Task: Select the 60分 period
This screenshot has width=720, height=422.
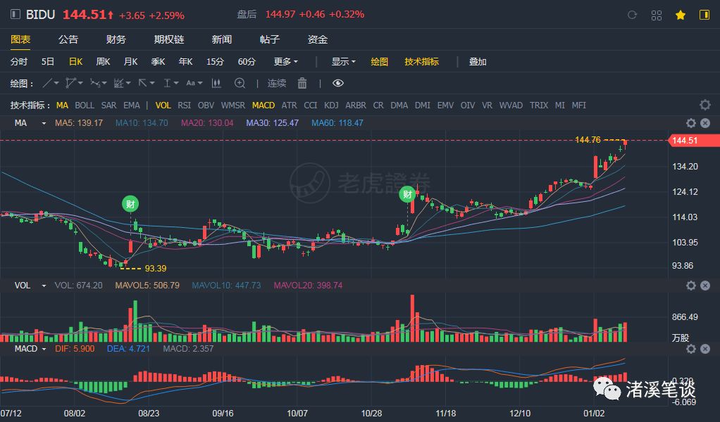Action: [x=247, y=61]
